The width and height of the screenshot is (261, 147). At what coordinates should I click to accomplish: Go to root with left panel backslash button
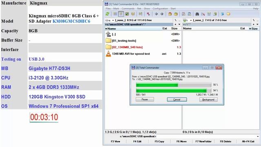pos(175,20)
